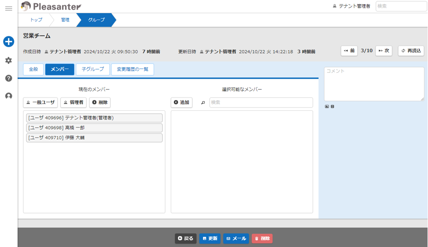428x247 pixels.
Task: Click the blue plus create icon
Action: click(8, 41)
